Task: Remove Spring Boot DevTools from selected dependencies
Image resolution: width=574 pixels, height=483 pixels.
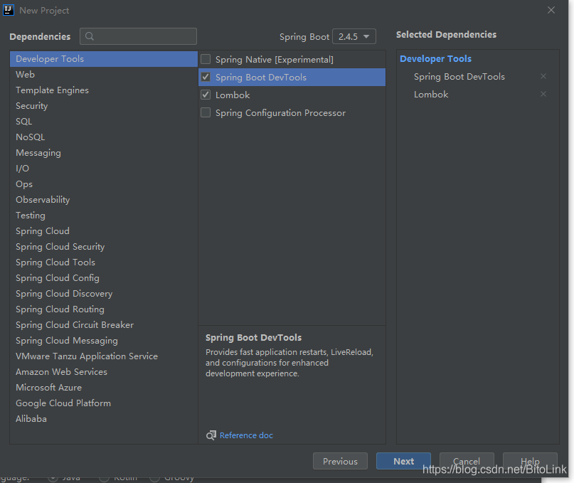Action: 543,76
